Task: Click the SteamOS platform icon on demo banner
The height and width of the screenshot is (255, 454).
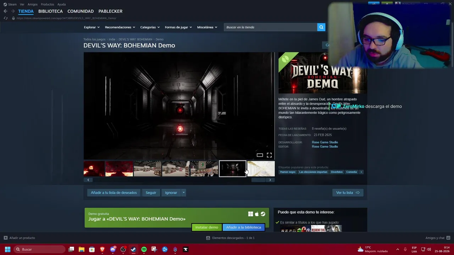Action: 263,214
